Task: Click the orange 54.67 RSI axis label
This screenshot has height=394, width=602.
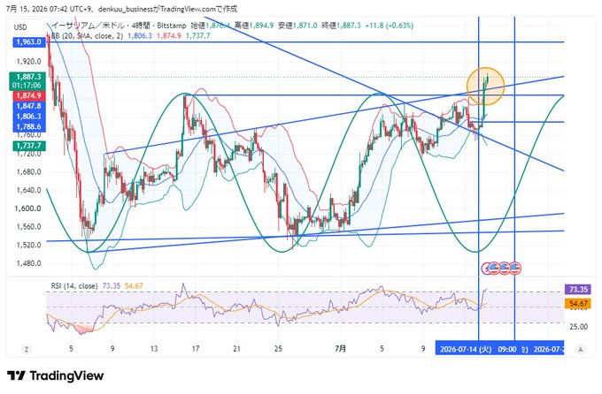Action: 578,304
